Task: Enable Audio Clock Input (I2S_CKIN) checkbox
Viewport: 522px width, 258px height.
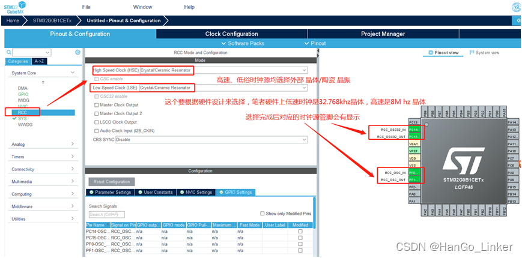Action: pos(97,131)
